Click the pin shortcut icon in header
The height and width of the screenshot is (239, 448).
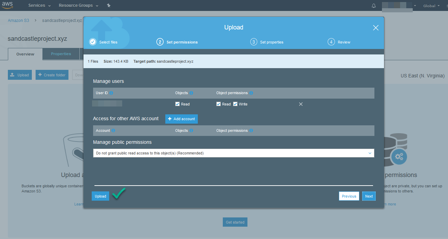click(x=109, y=5)
